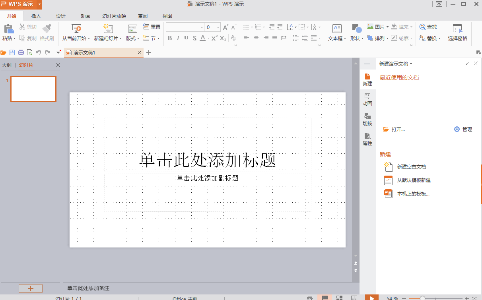Open the font size dropdown

218,27
